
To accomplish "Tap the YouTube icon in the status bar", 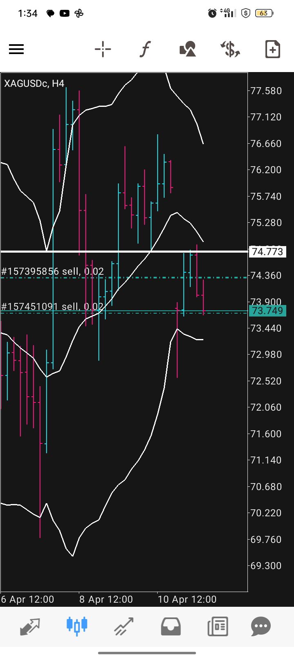I will [x=65, y=14].
